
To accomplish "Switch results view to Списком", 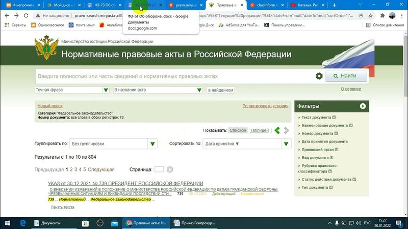I will click(x=238, y=130).
